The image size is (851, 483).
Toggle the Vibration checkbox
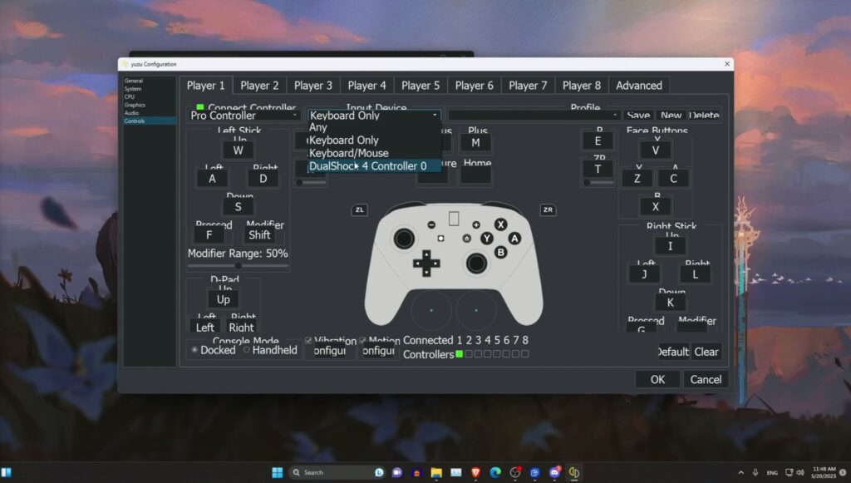tap(308, 341)
